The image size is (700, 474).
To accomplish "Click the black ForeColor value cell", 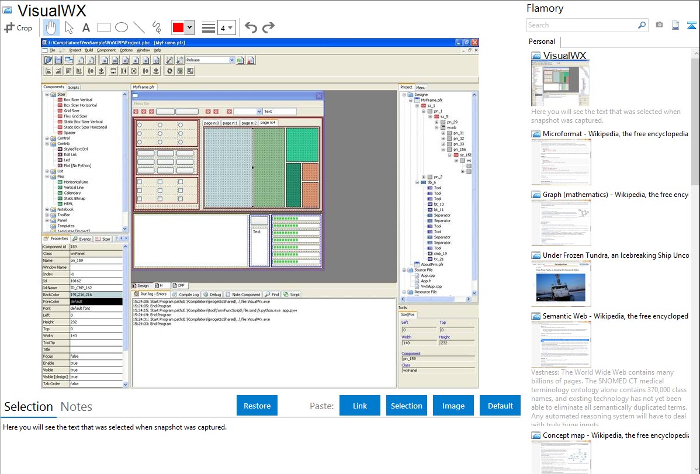I will pyautogui.click(x=96, y=302).
